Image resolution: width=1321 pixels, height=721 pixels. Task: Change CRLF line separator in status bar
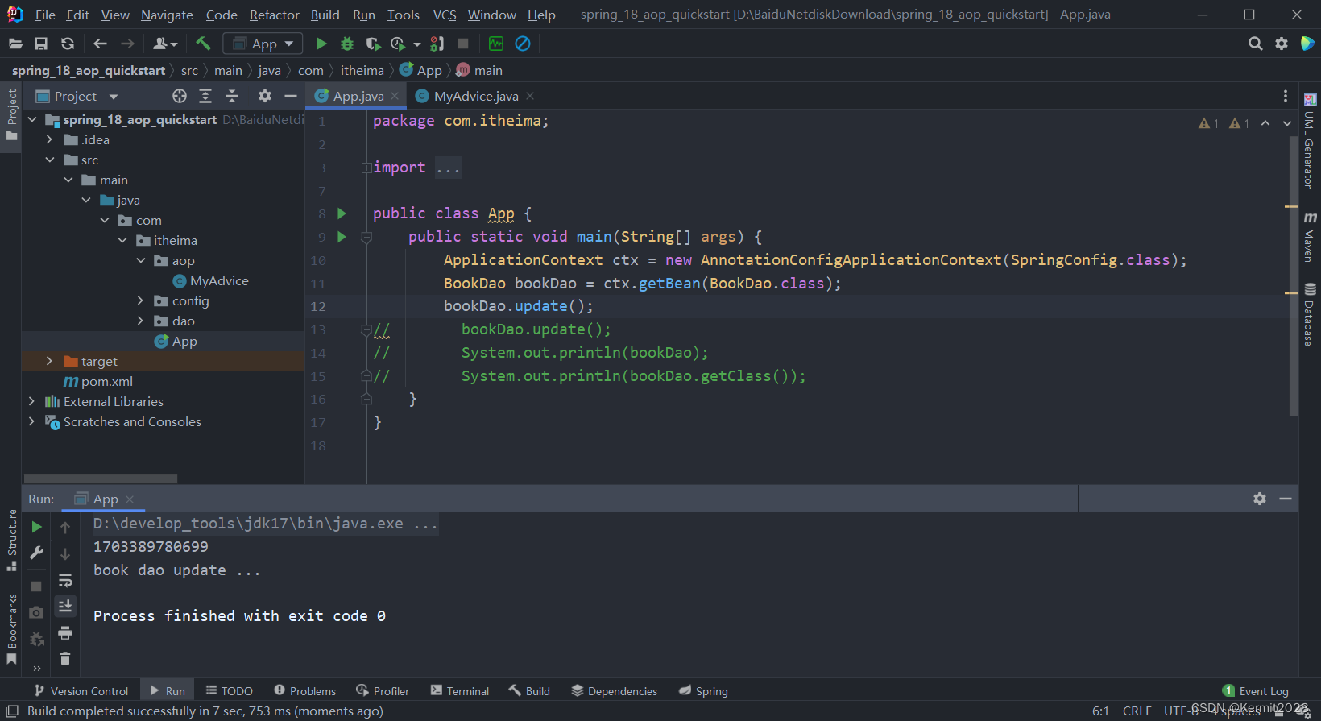[x=1137, y=711]
